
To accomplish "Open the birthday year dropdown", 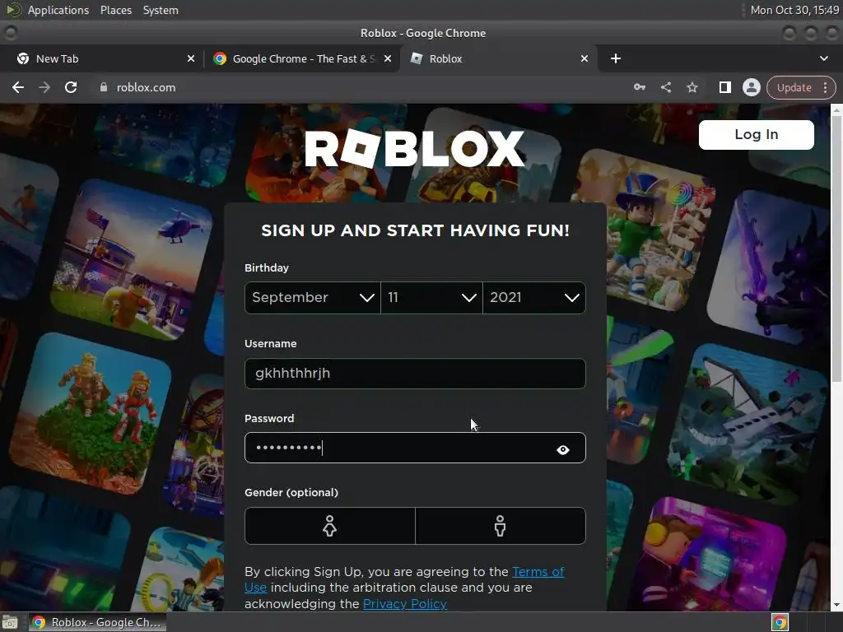I will (x=533, y=298).
